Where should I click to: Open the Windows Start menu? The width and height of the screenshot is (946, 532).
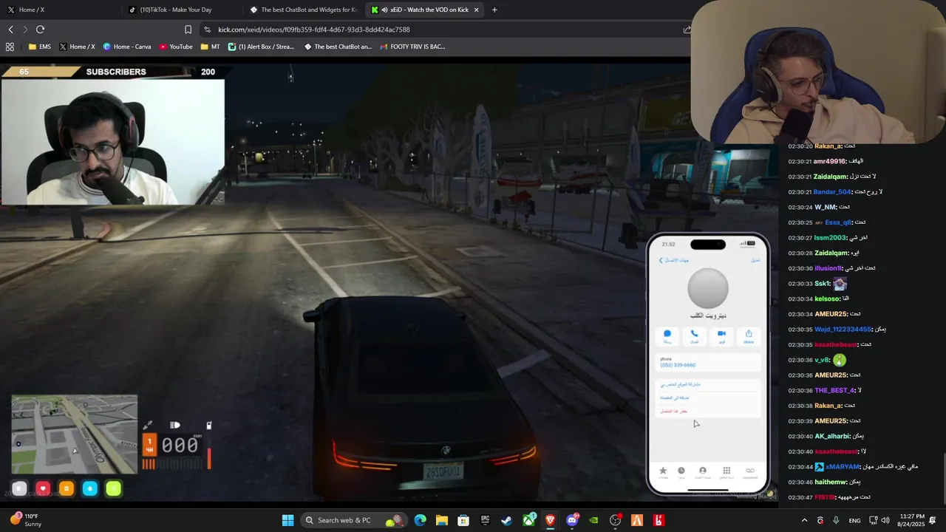tap(288, 520)
